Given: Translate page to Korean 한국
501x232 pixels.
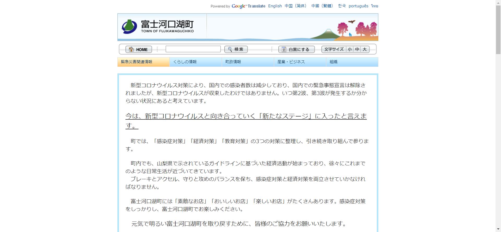Looking at the screenshot, I should click(342, 6).
